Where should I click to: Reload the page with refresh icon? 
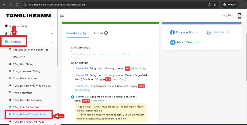(17, 5)
